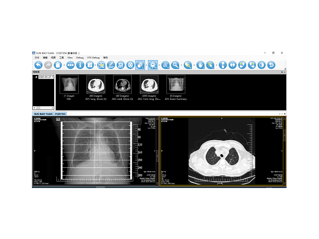Click the blue back arrow toolbar icon
Image resolution: width=319 pixels, height=239 pixels.
click(x=38, y=65)
